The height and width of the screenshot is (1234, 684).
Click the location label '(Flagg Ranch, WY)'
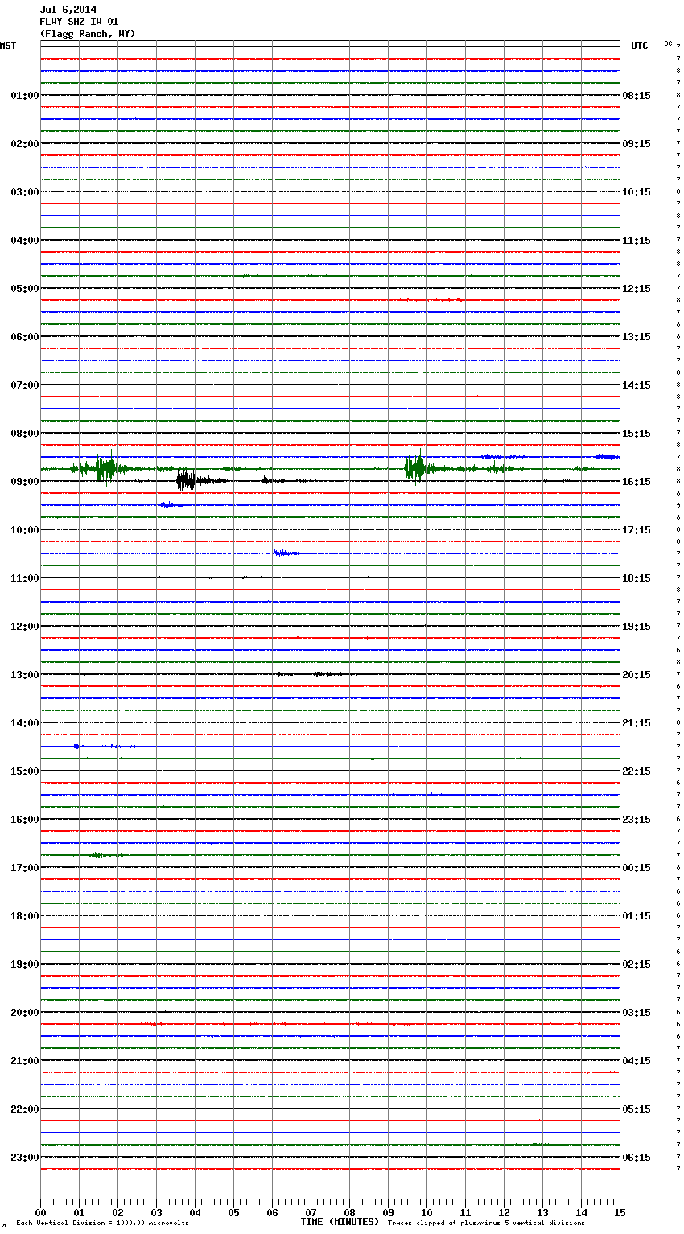pos(88,34)
